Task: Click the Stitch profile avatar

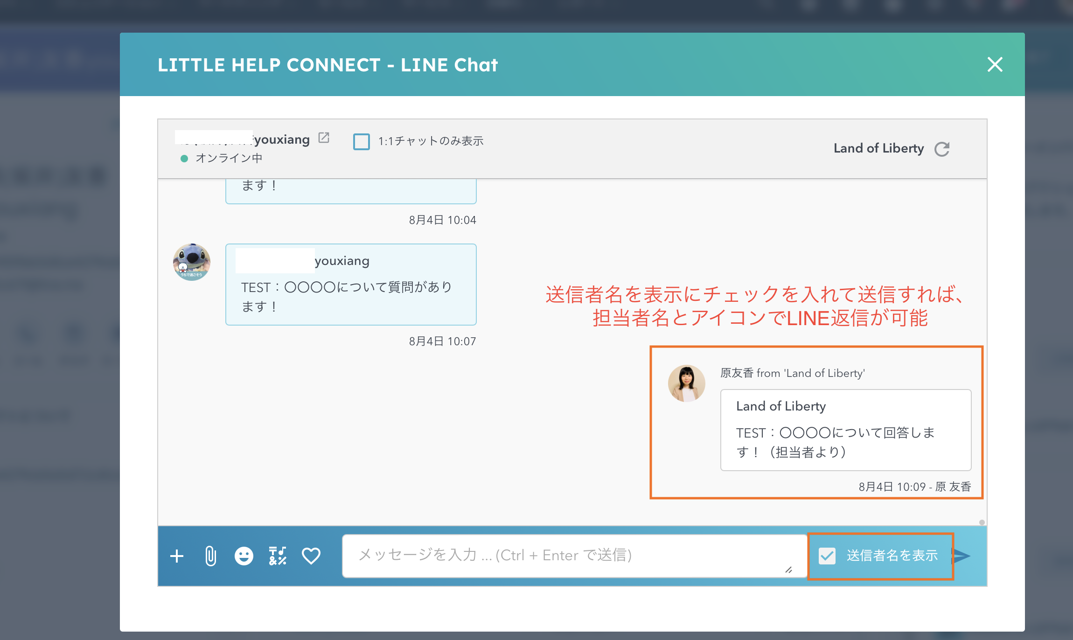Action: click(191, 262)
